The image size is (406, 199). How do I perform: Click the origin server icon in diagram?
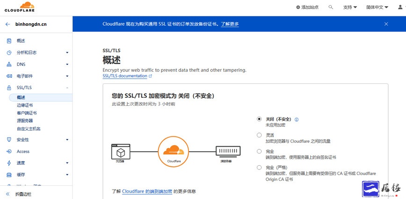point(228,151)
